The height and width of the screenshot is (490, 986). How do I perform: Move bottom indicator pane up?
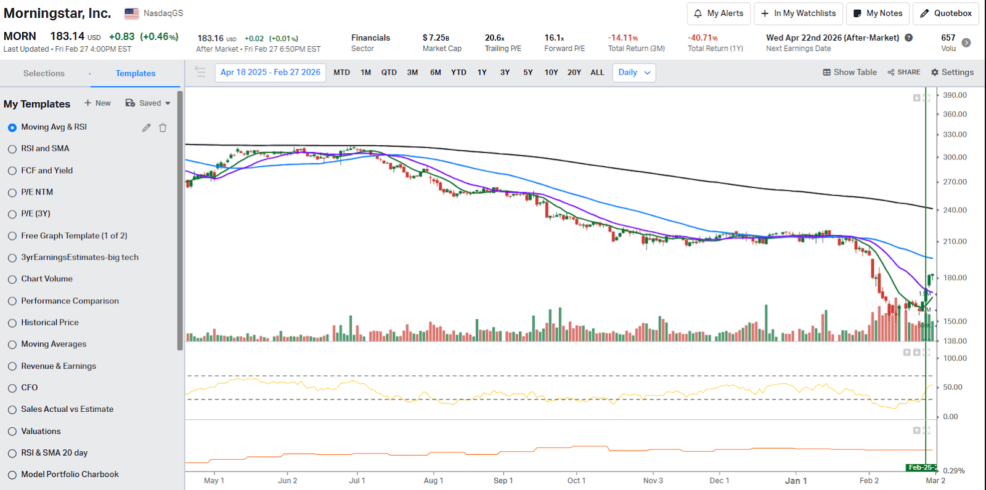click(x=916, y=430)
